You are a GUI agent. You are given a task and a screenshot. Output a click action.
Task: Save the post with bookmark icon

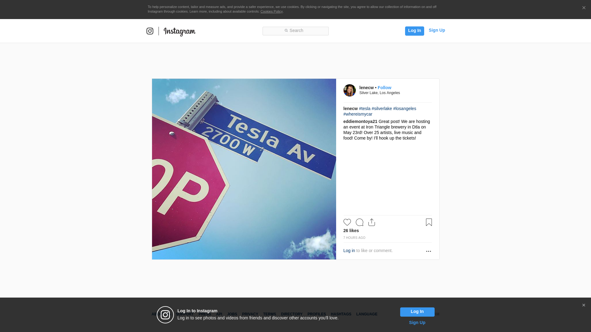point(429,222)
